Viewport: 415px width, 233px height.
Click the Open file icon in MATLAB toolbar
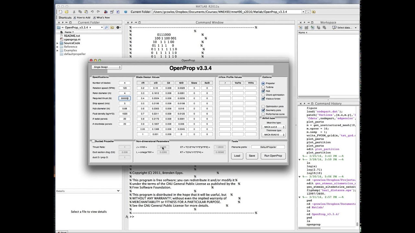[x=66, y=12]
